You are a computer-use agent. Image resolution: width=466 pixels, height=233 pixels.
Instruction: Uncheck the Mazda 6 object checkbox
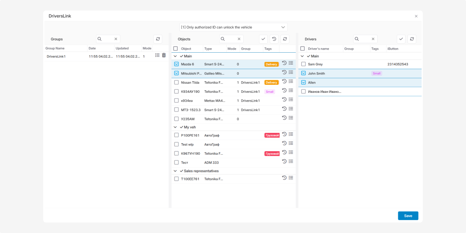pyautogui.click(x=176, y=64)
